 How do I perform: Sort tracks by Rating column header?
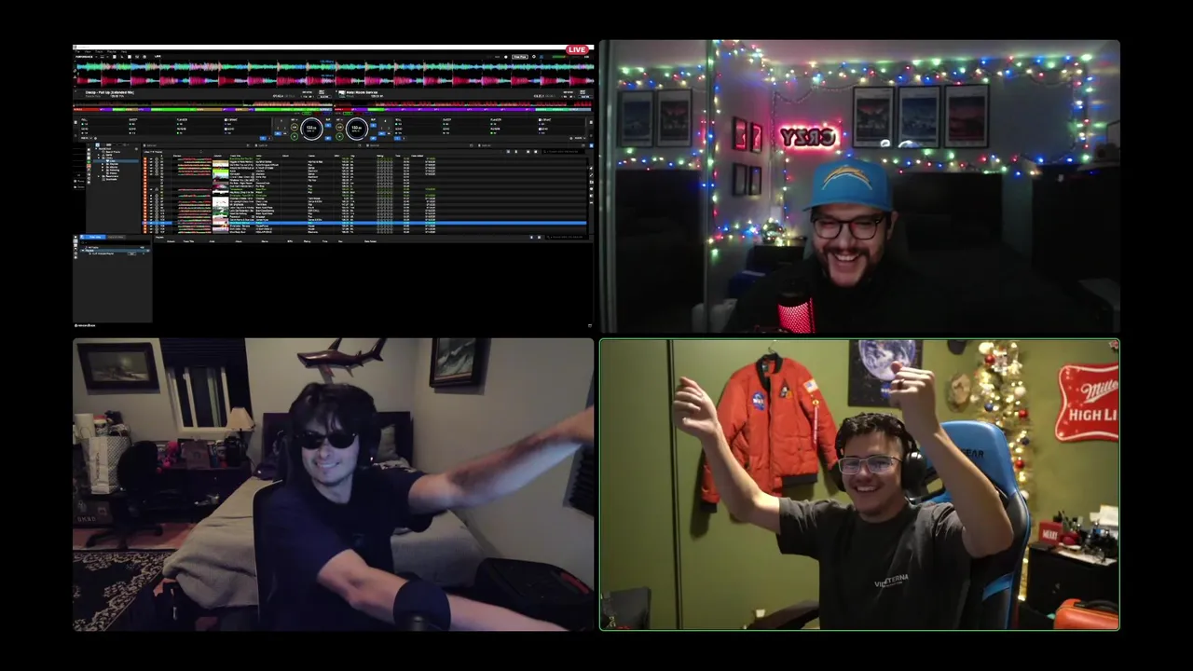coord(380,156)
